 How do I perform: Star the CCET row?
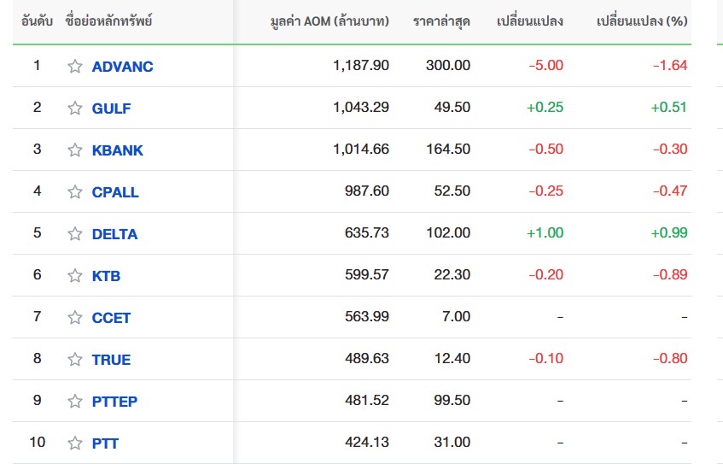[x=75, y=317]
